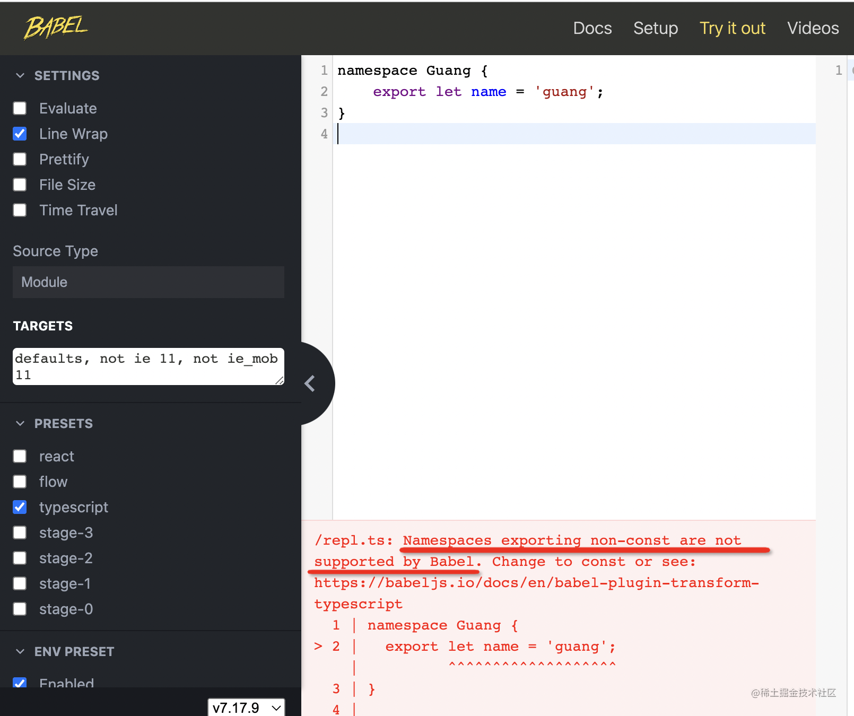Screen dimensions: 854x716
Task: Collapse the SETTINGS section chevron
Action: click(x=20, y=76)
